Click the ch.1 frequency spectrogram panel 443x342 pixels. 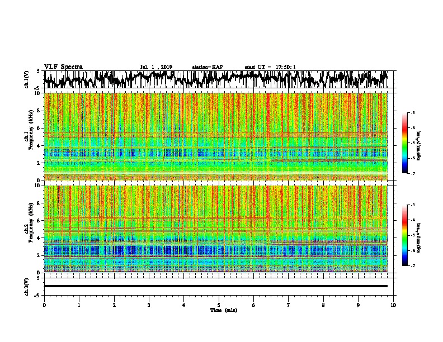coord(216,136)
